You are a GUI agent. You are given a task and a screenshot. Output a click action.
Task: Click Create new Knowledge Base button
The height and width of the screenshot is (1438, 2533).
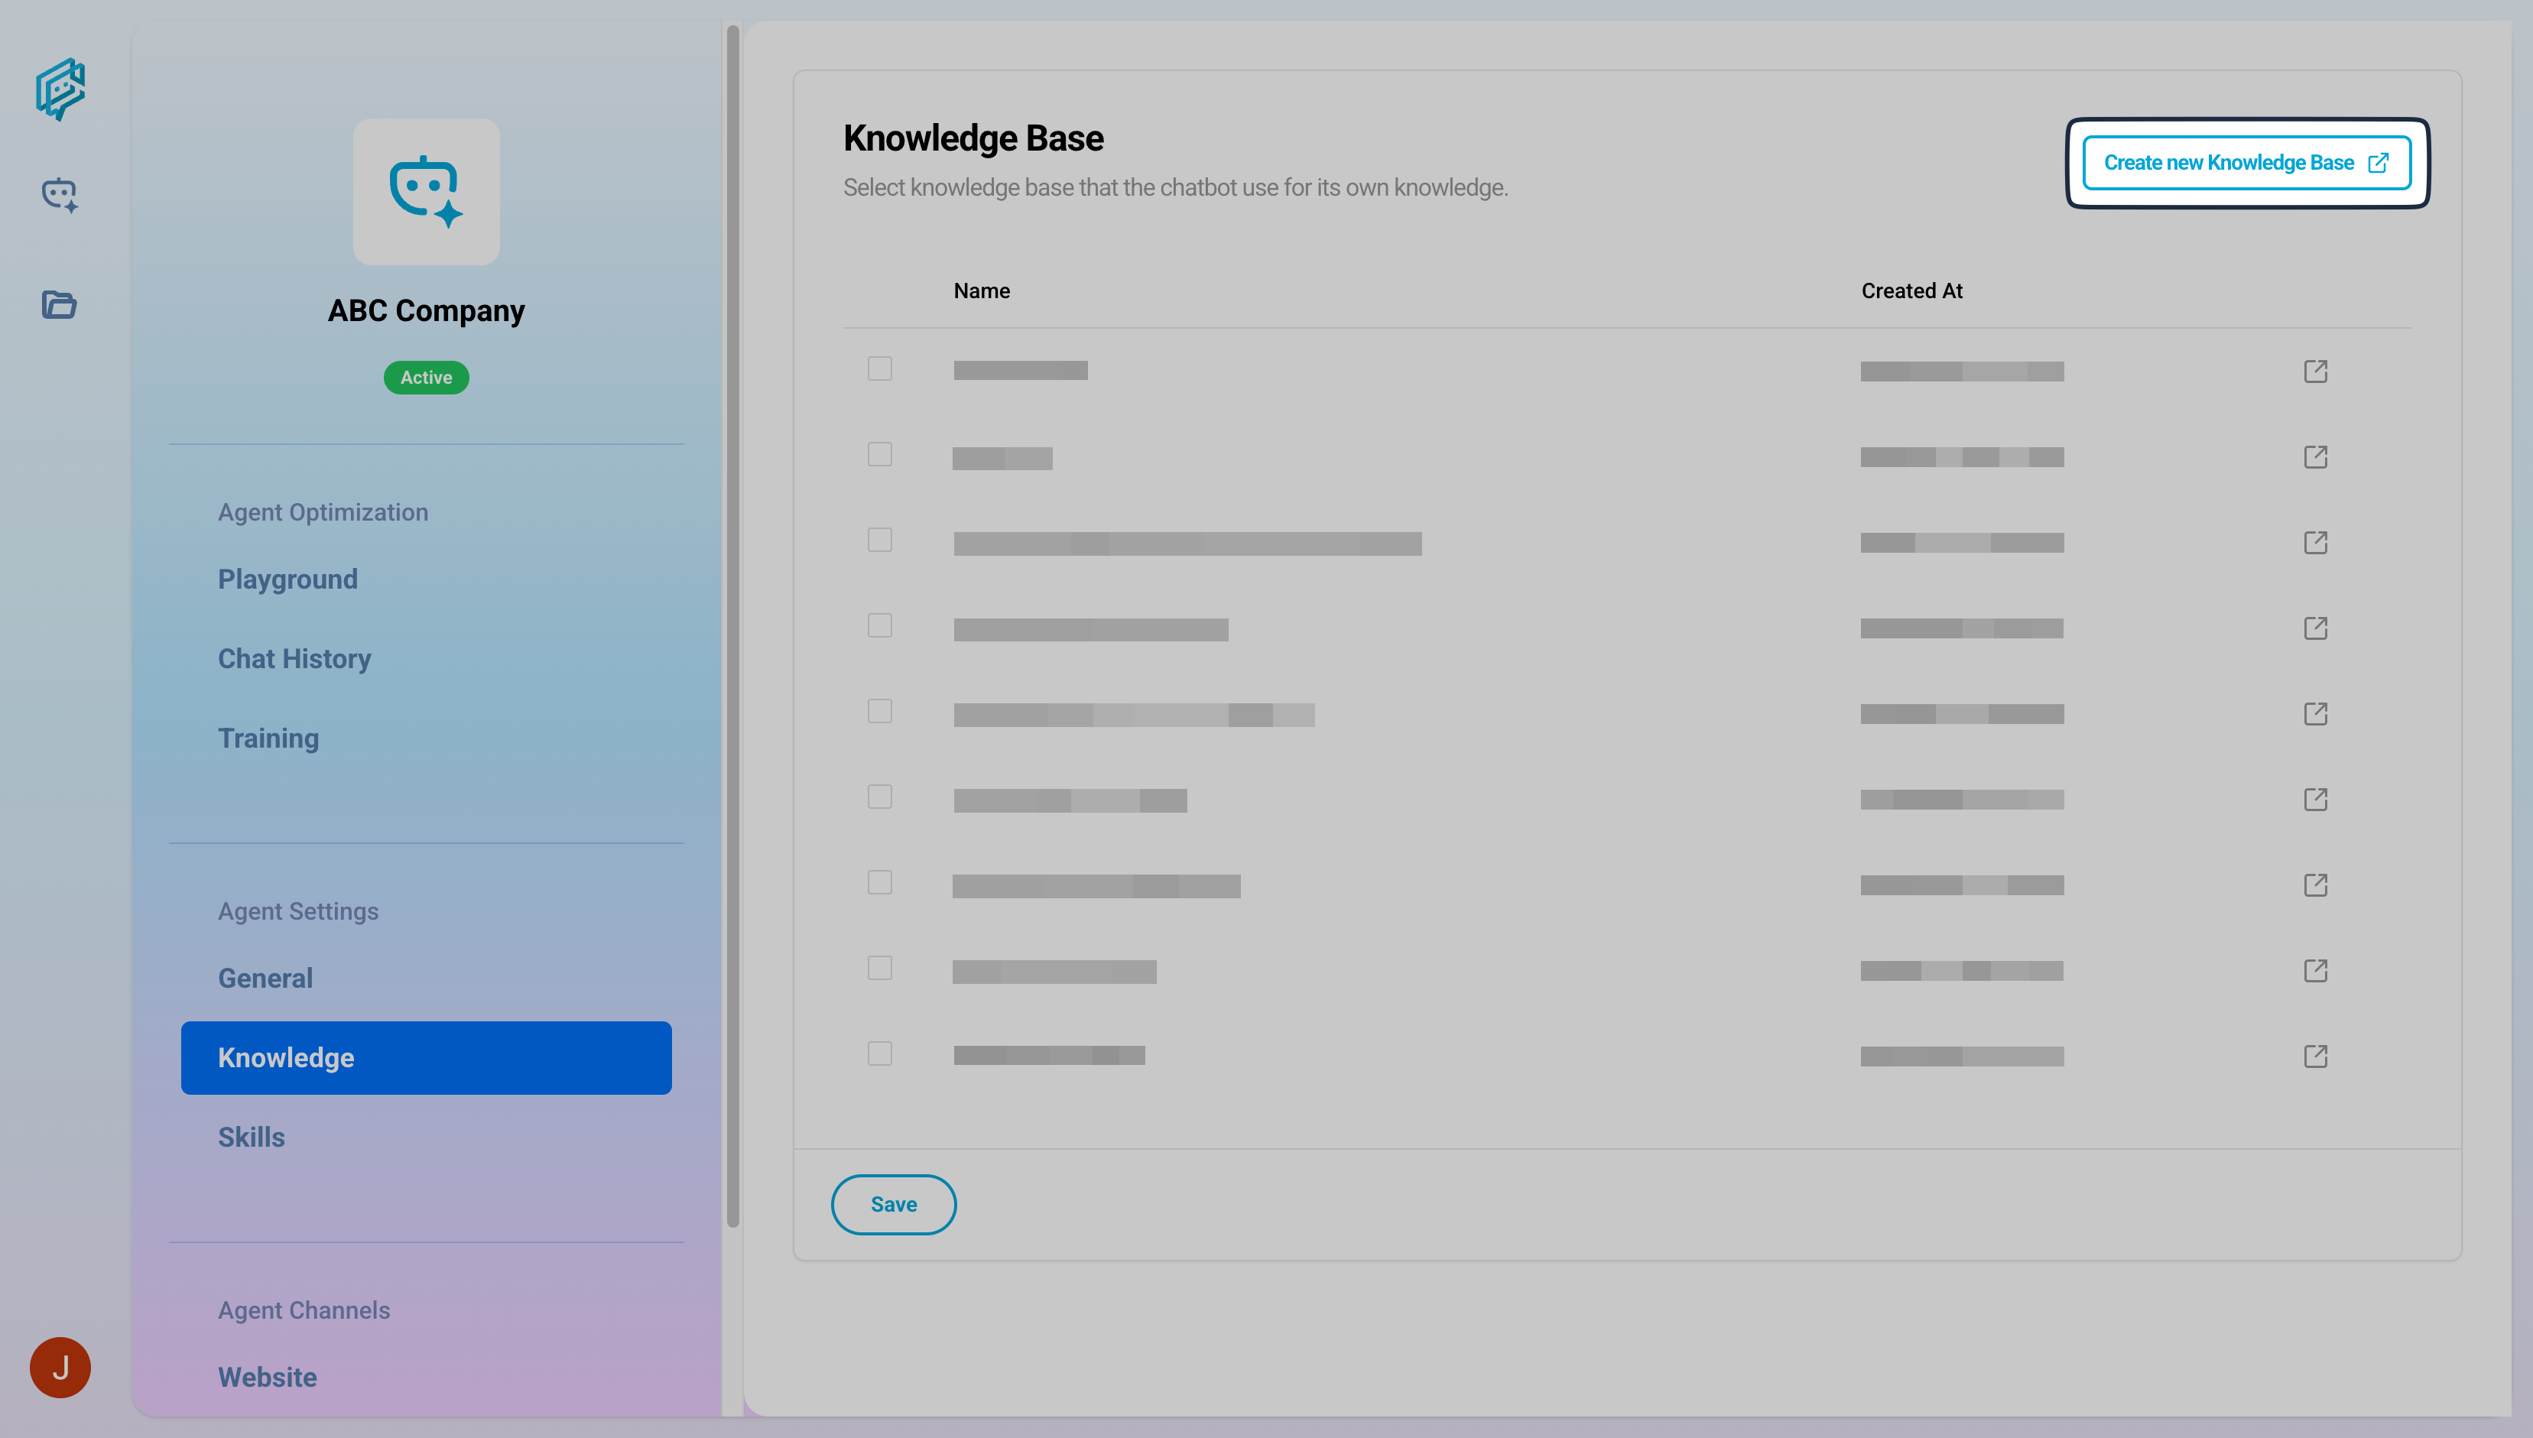pyautogui.click(x=2246, y=163)
